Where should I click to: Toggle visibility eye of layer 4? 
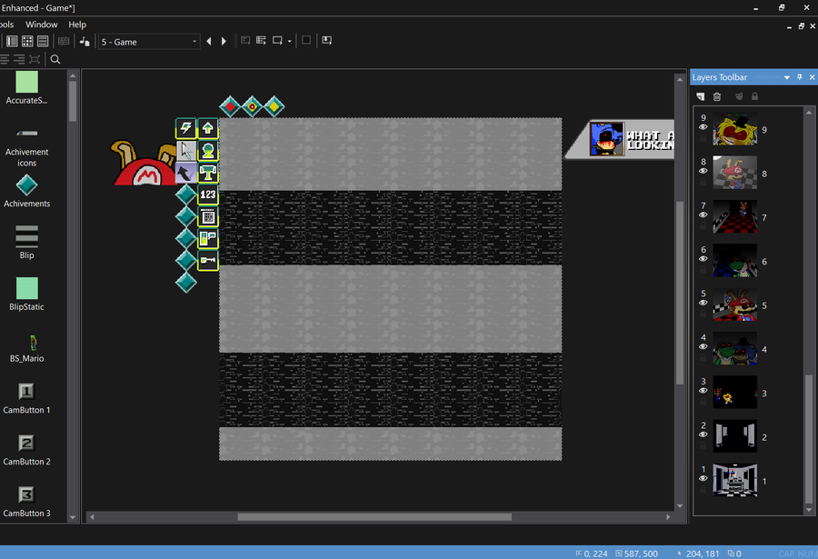pos(703,346)
